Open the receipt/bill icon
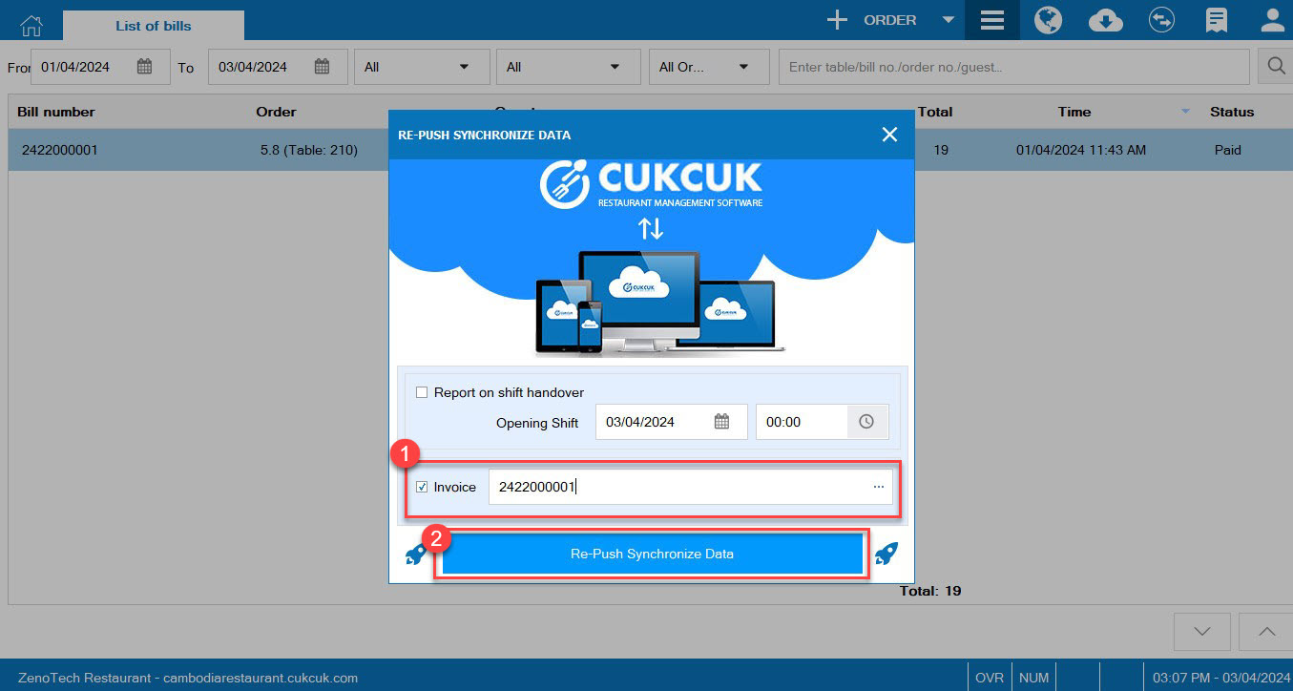 1216,19
